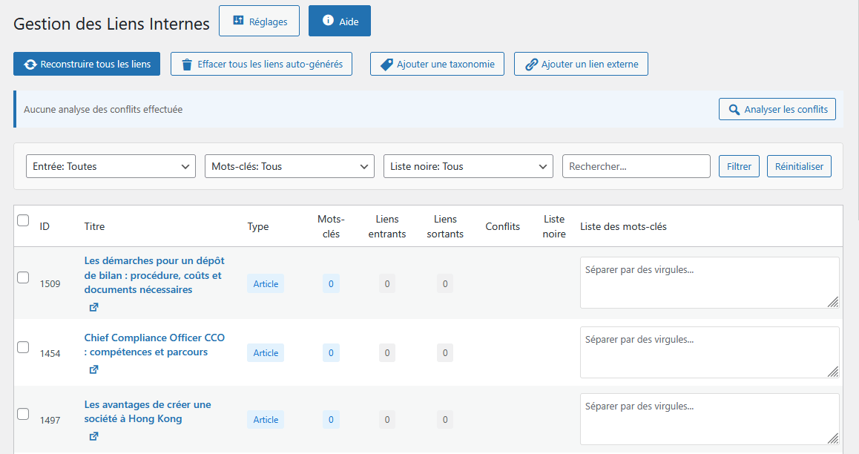Viewport: 859px width, 454px height.
Task: Click Ajouter un lien externe button
Action: (x=581, y=65)
